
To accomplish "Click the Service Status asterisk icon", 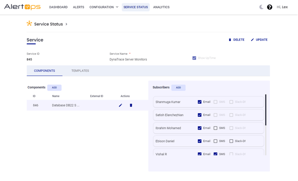I will point(29,24).
